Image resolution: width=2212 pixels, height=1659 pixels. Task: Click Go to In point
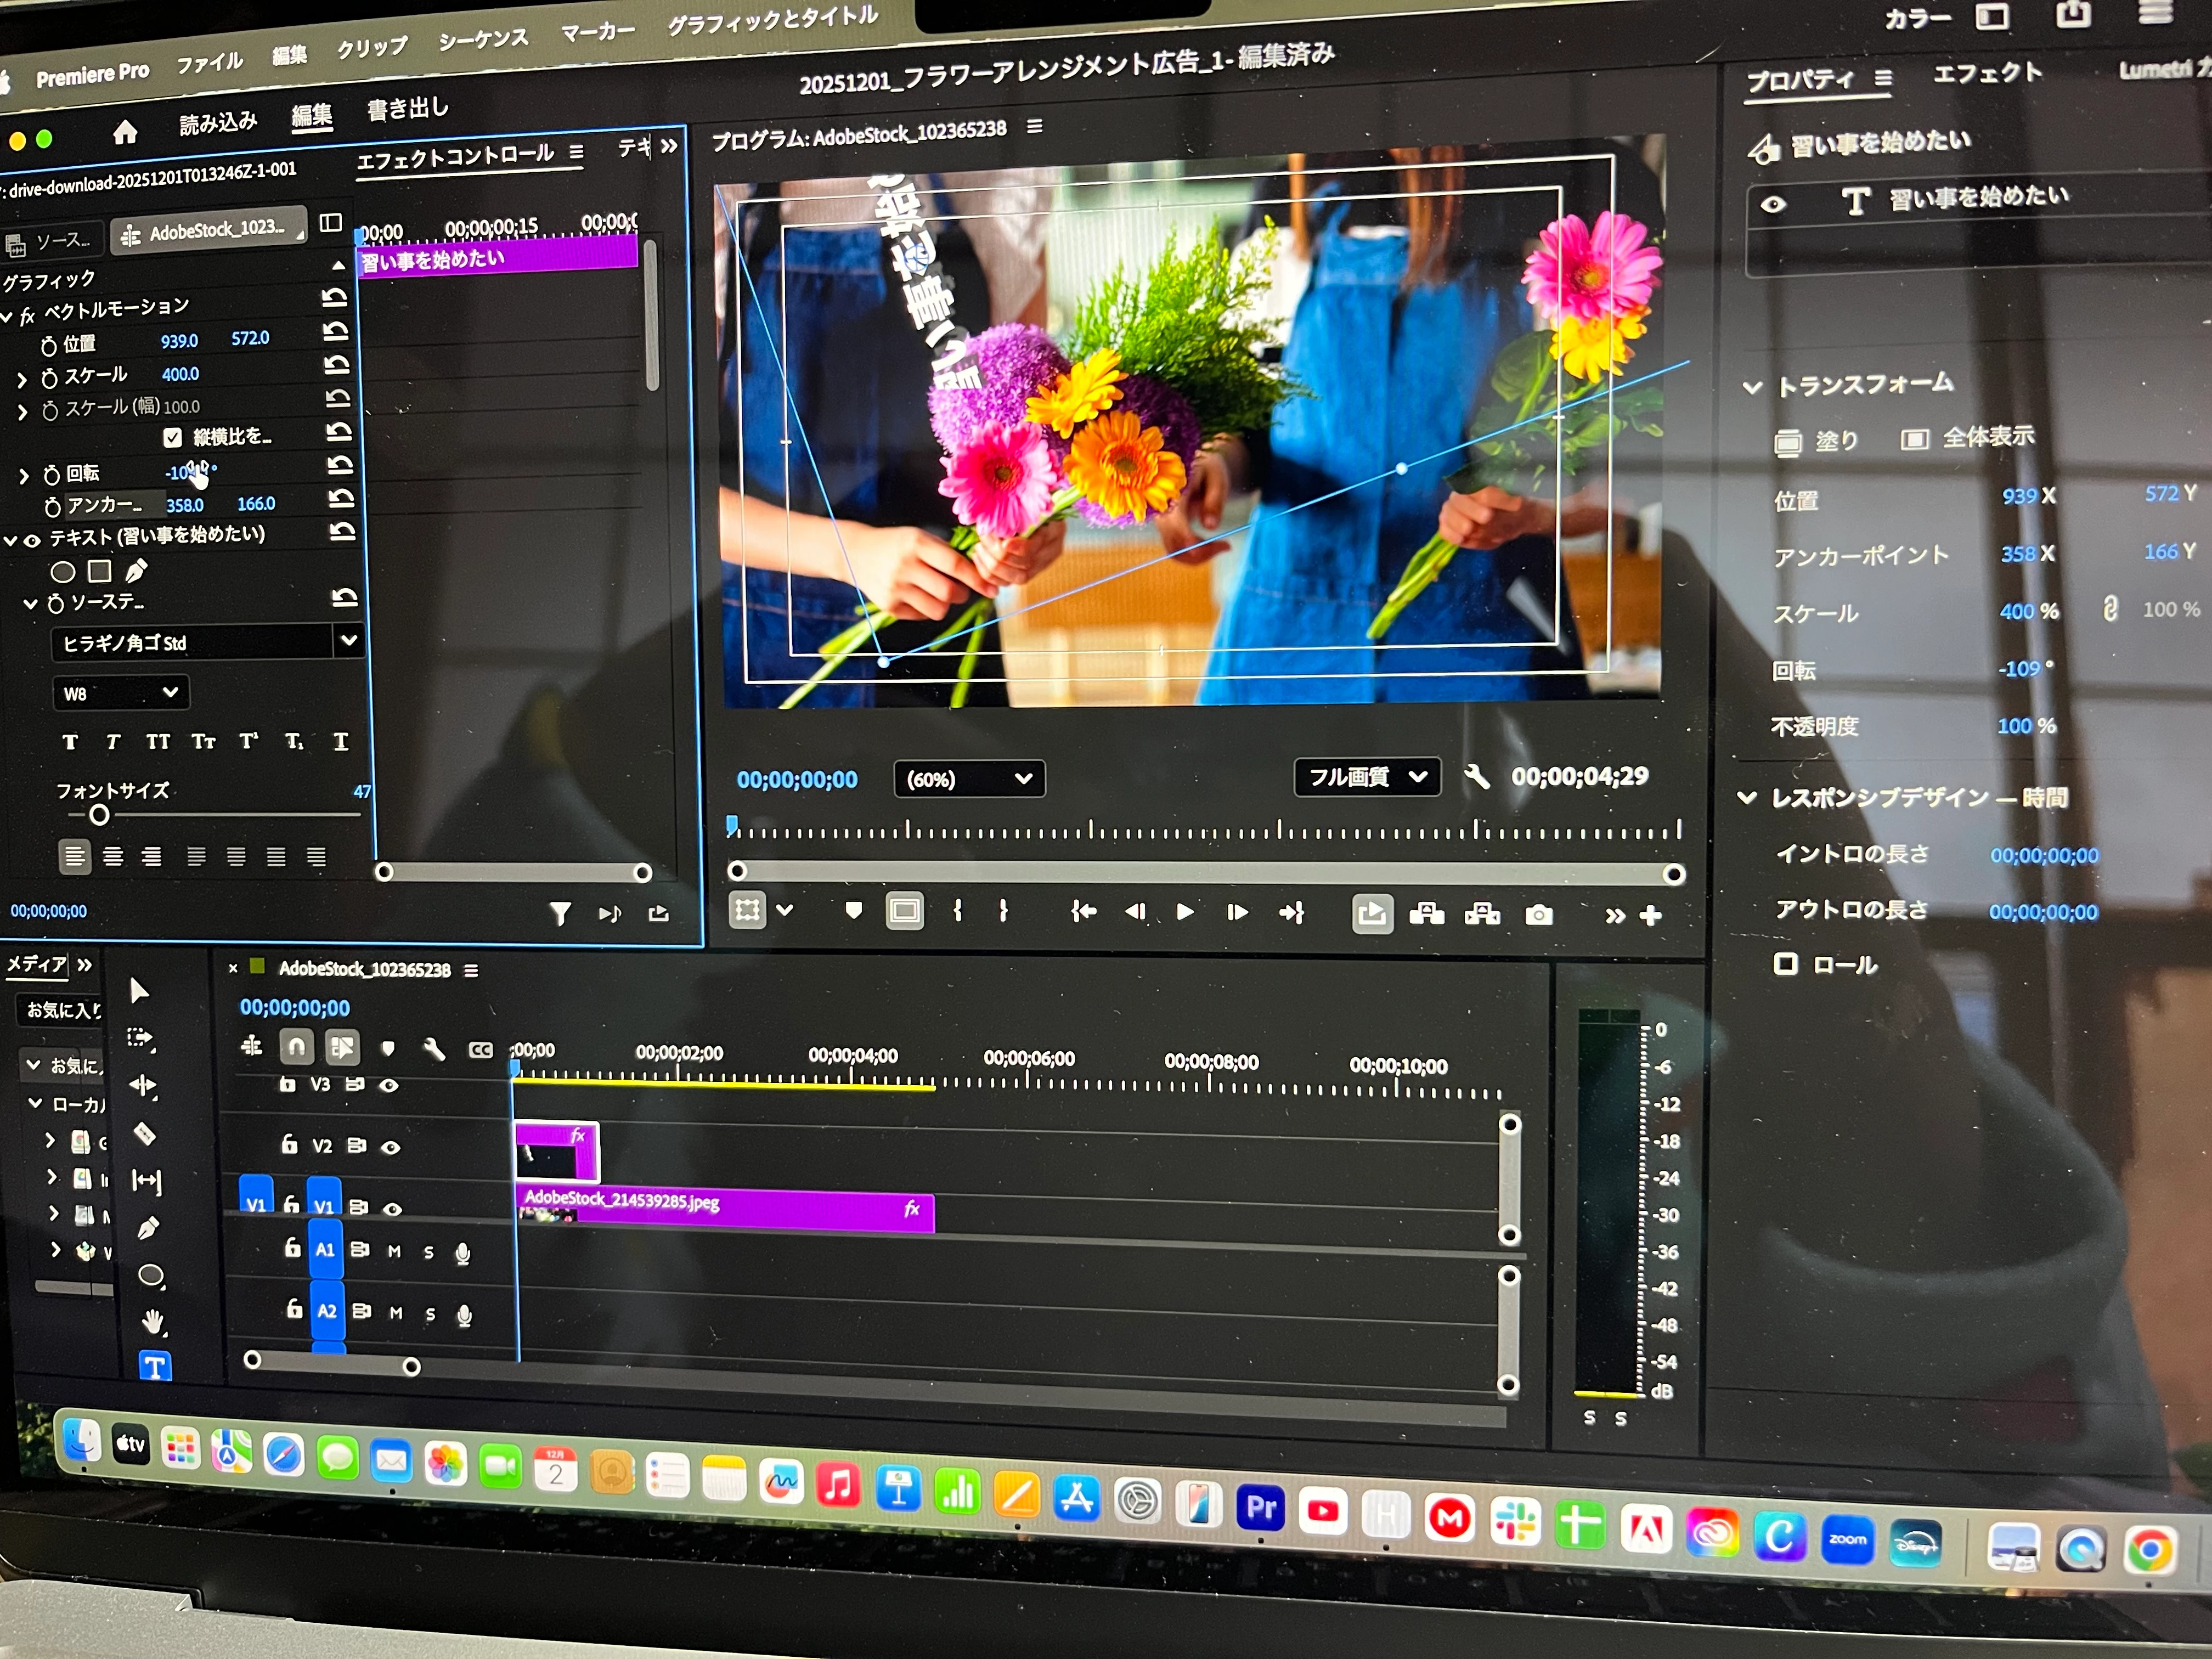pyautogui.click(x=1083, y=911)
